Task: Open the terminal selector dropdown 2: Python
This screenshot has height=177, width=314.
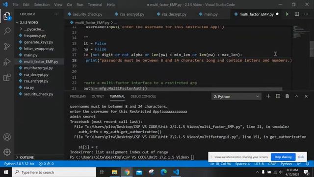Action: (x=236, y=96)
